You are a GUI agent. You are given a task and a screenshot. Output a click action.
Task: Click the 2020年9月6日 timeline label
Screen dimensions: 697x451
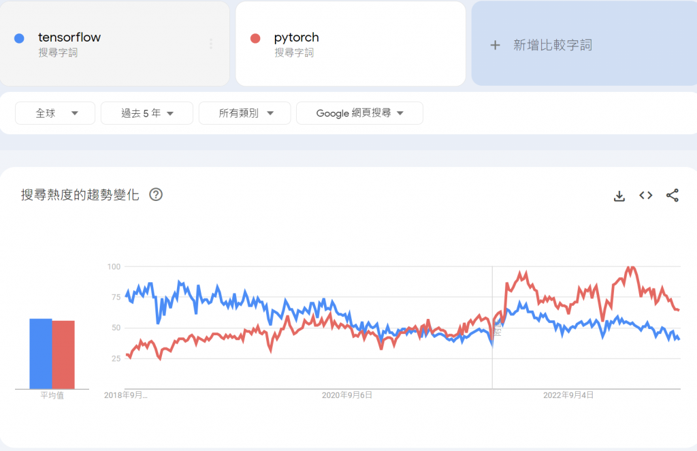[x=347, y=395]
